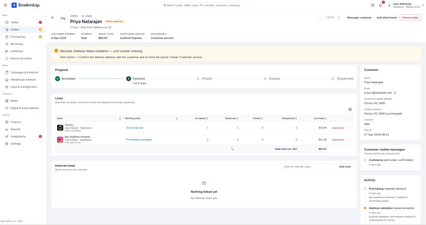Click Boy Swallows Universe cover thumbnail

[x=60, y=140]
